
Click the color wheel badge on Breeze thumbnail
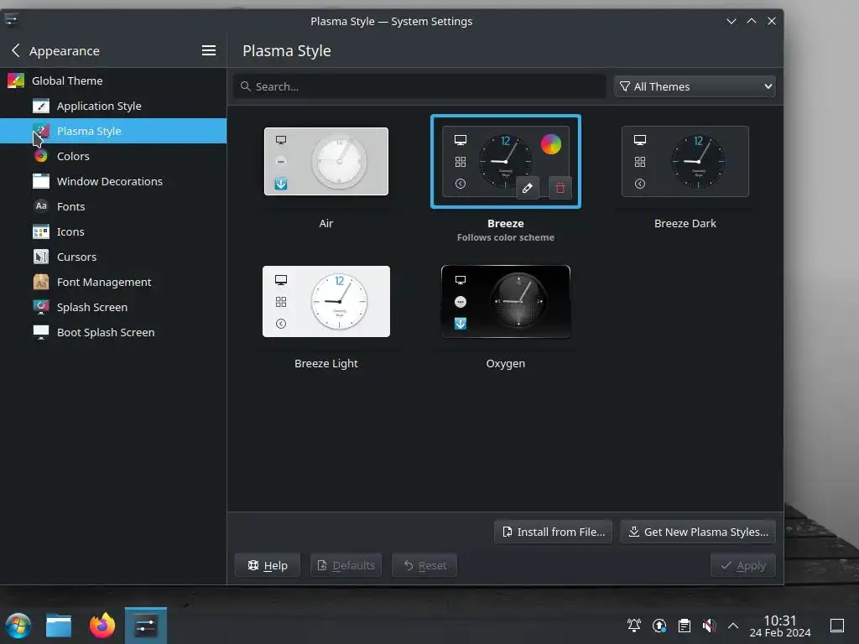click(550, 144)
